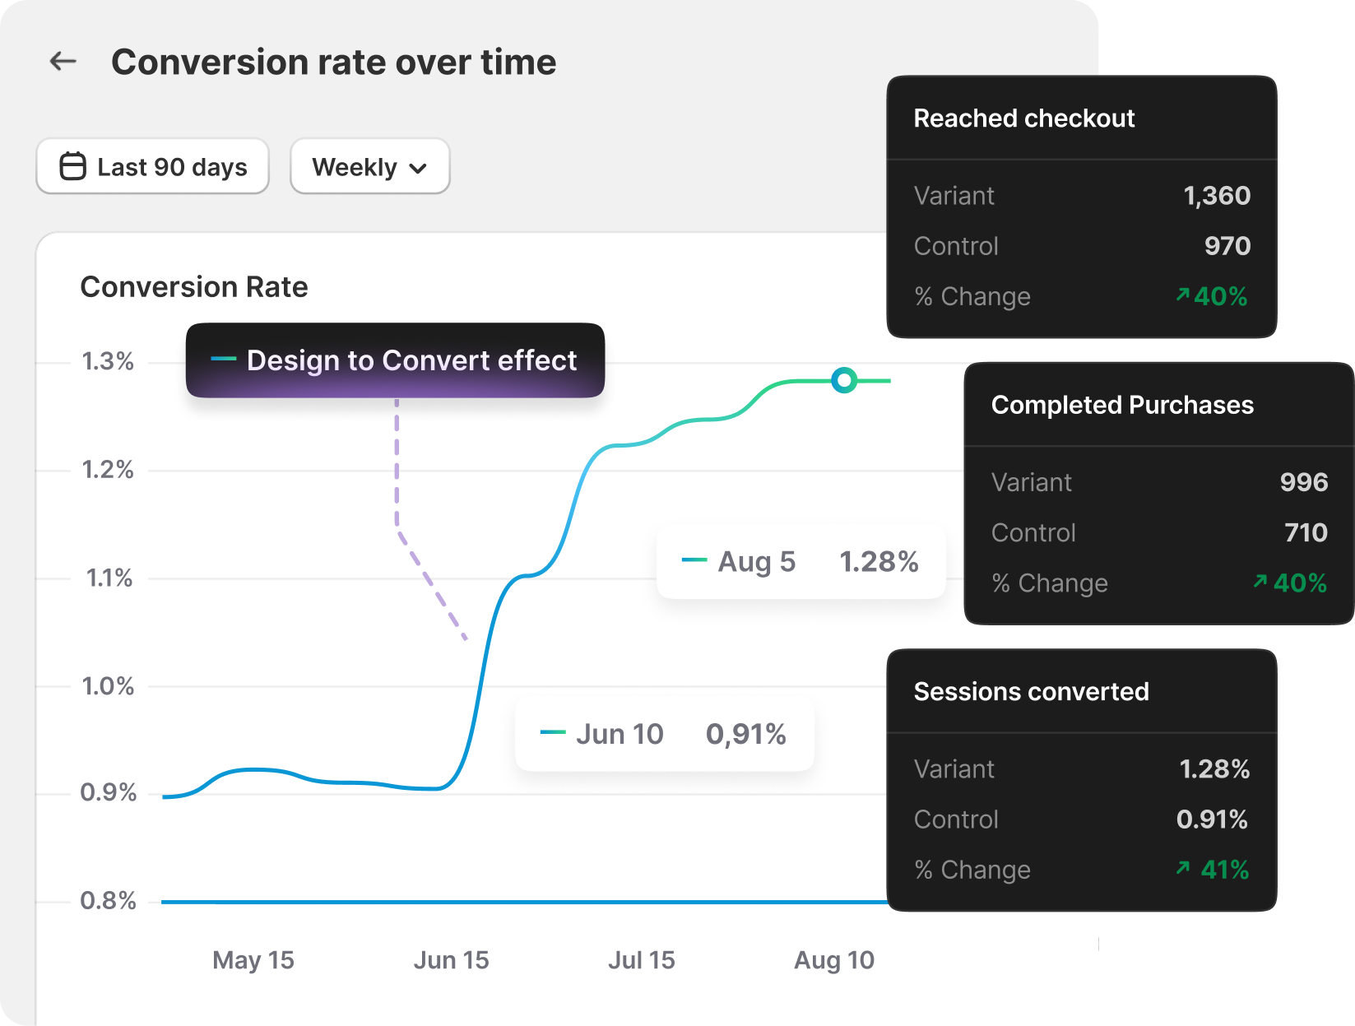The width and height of the screenshot is (1355, 1026).
Task: Click the Aug 5 1.28% tooltip
Action: click(801, 561)
